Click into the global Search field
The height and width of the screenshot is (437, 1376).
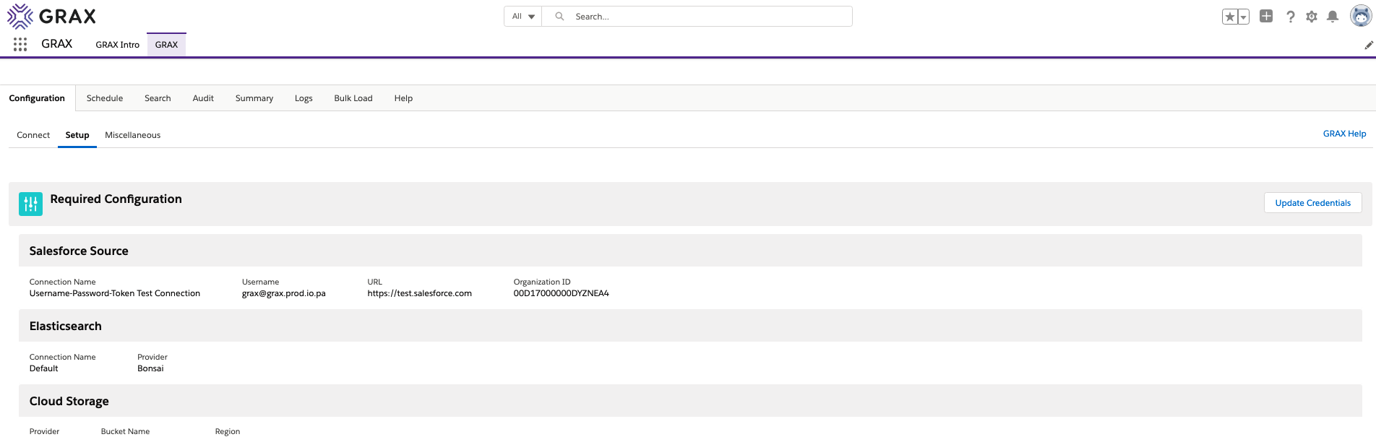(697, 17)
